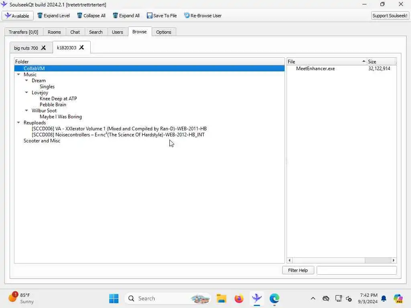Image resolution: width=411 pixels, height=308 pixels.
Task: Show hidden system tray icons
Action: (x=313, y=298)
